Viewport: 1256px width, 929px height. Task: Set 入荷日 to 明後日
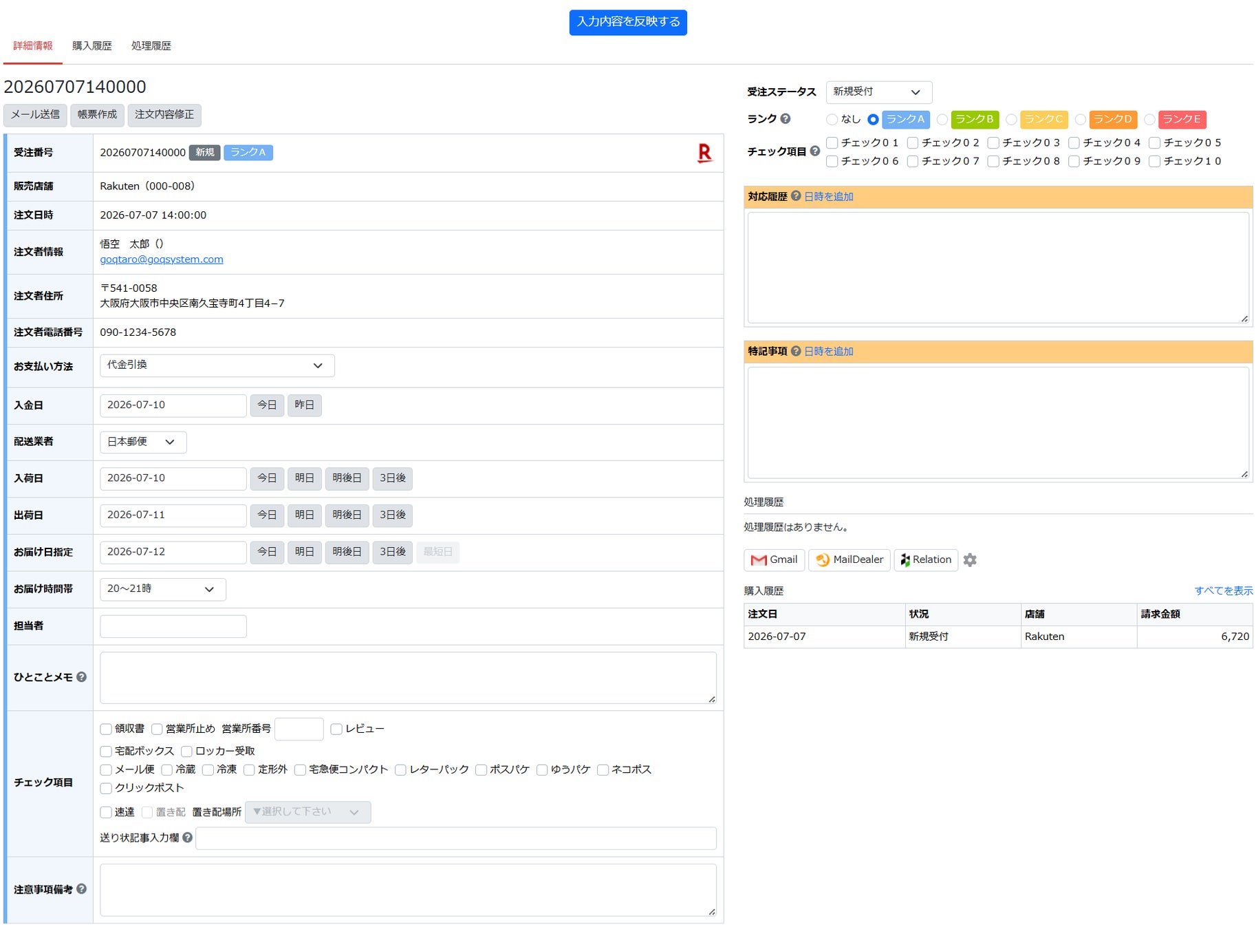[347, 478]
